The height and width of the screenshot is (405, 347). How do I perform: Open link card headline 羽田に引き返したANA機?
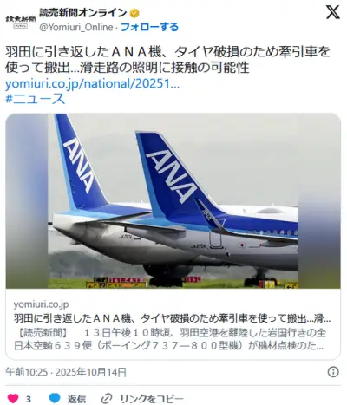173,318
